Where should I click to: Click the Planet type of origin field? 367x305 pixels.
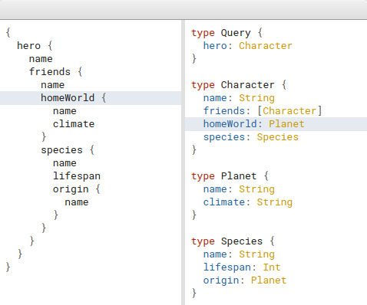click(269, 280)
